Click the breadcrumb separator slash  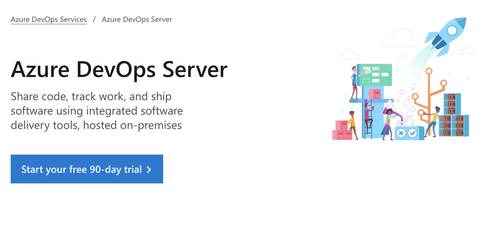(94, 19)
